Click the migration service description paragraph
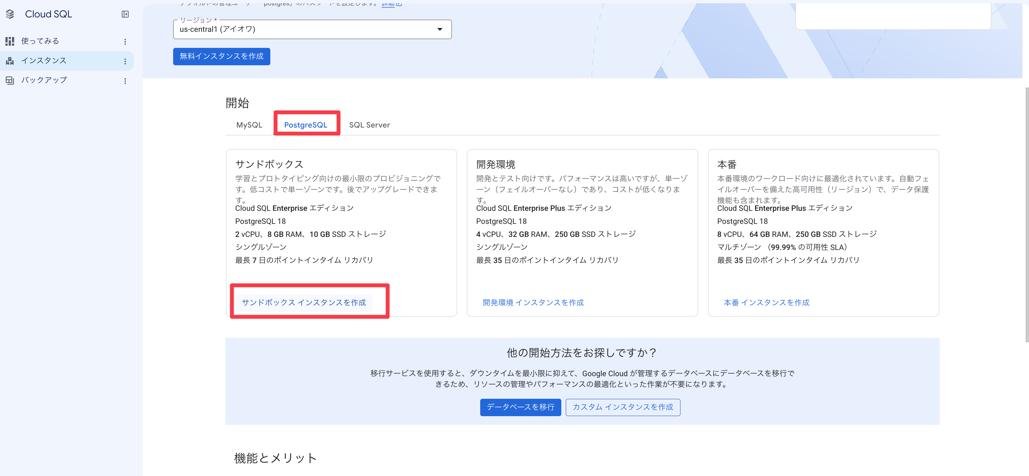 pyautogui.click(x=582, y=379)
